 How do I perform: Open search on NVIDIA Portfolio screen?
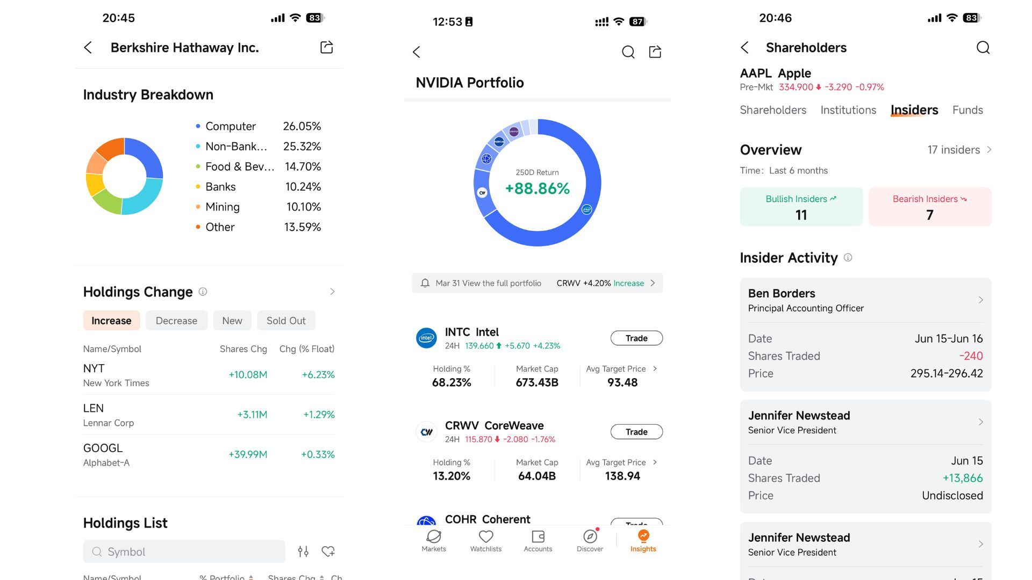point(628,52)
